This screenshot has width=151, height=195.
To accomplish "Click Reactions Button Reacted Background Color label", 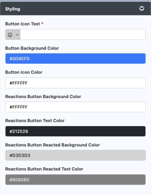I will coord(53,145).
